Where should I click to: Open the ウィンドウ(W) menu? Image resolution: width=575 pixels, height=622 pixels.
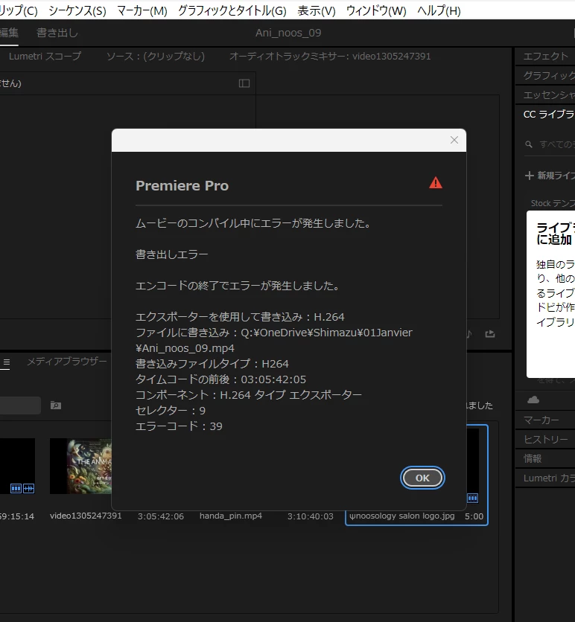click(x=376, y=10)
